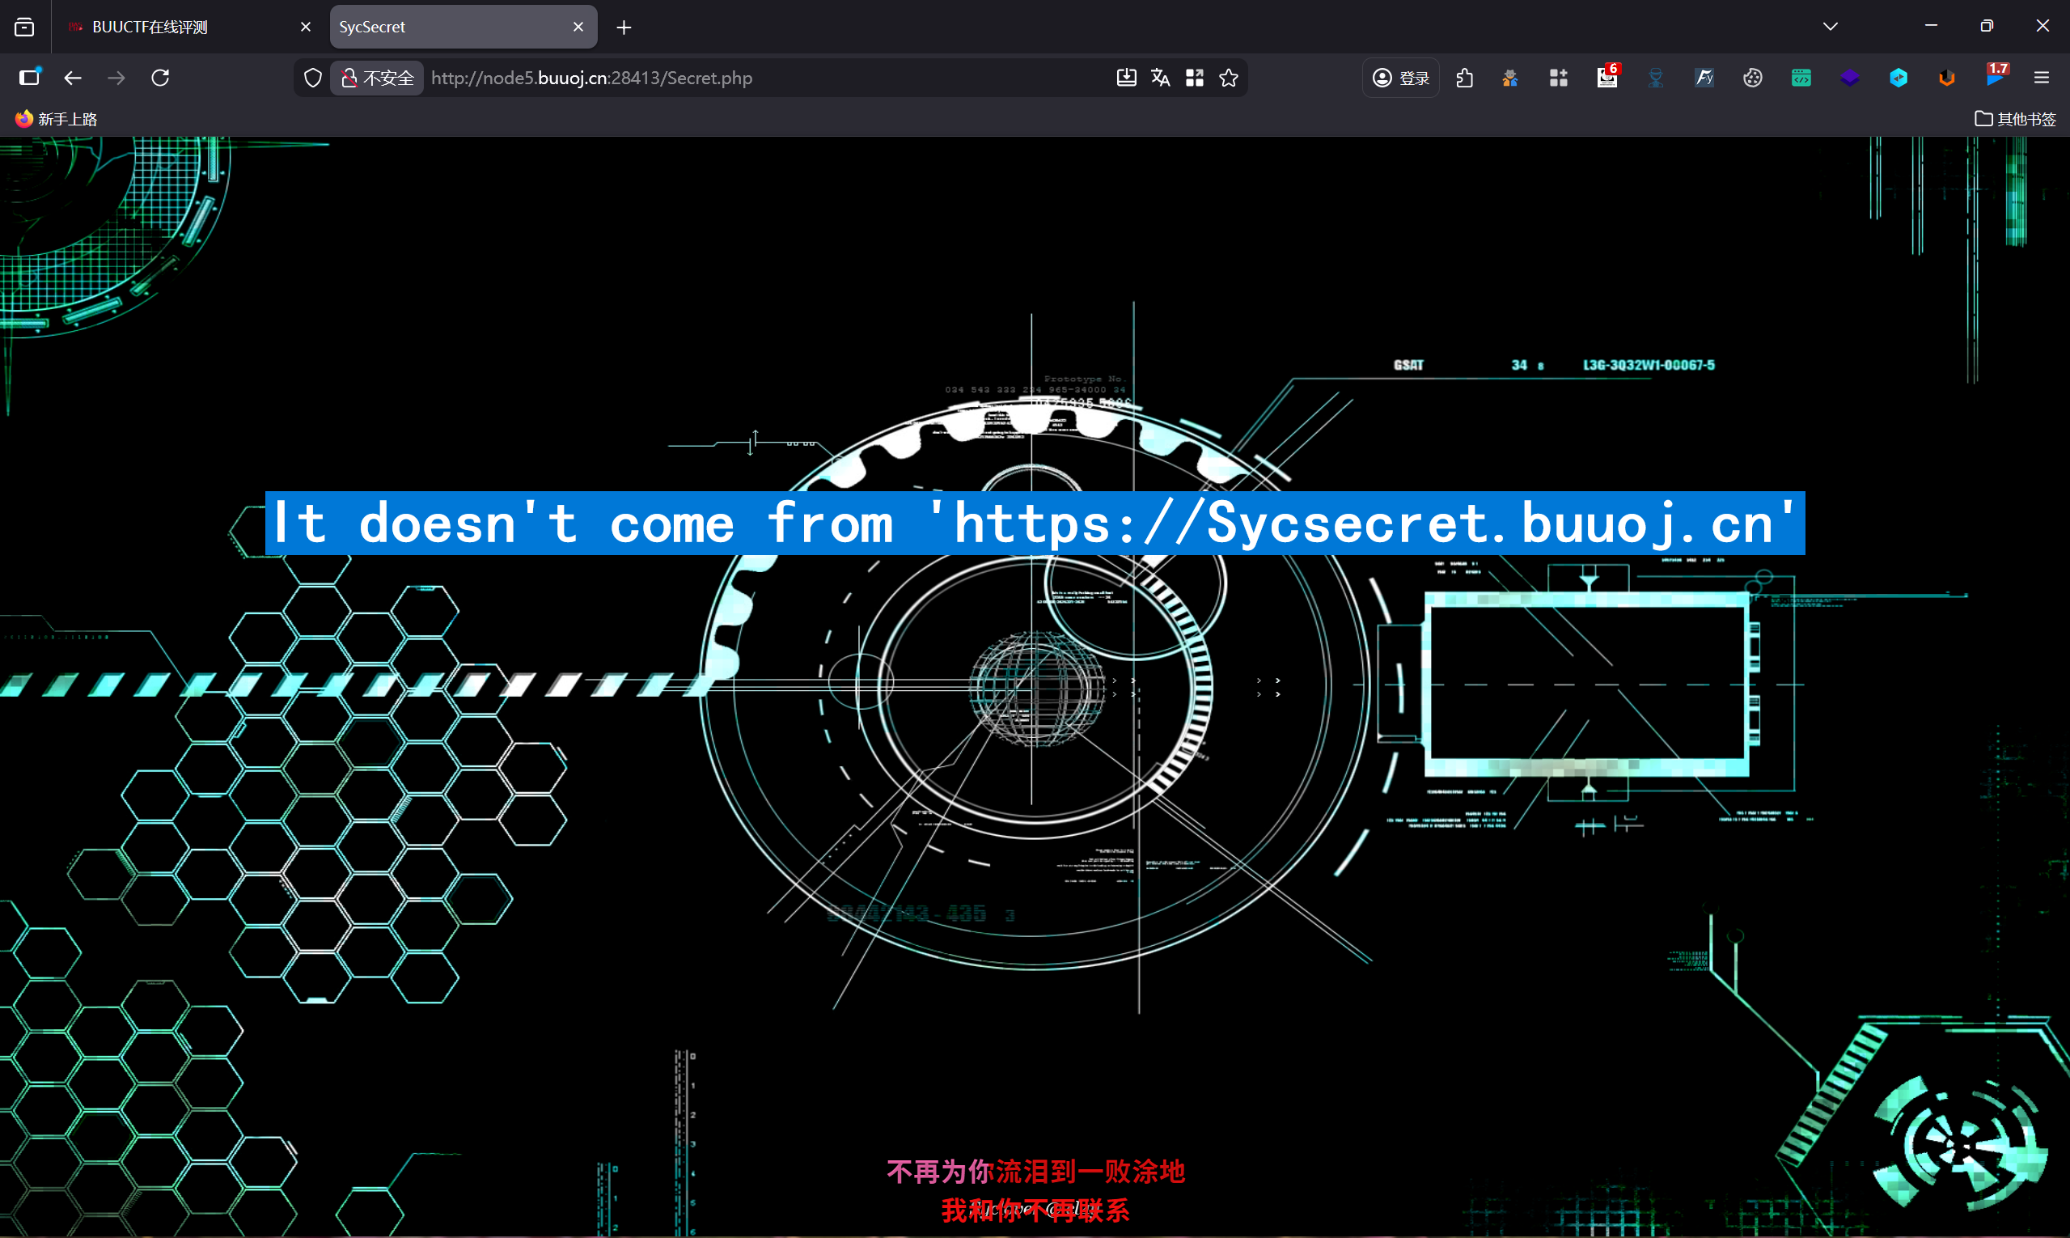Click the cookie editor extension icon
This screenshot has width=2070, height=1238.
[1752, 78]
